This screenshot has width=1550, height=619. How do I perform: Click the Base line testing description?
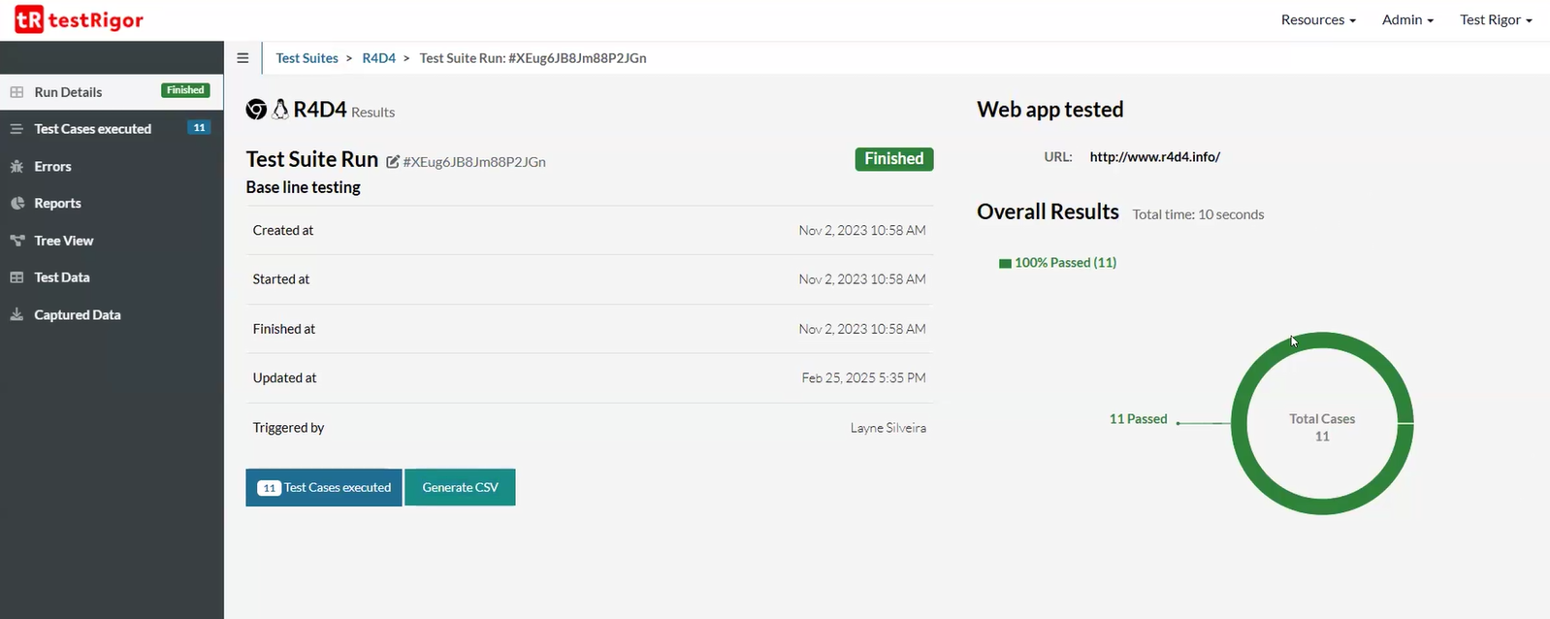point(303,187)
